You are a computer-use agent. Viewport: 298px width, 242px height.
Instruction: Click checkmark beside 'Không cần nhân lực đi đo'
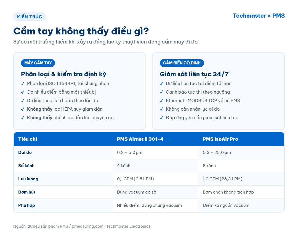tap(161, 109)
